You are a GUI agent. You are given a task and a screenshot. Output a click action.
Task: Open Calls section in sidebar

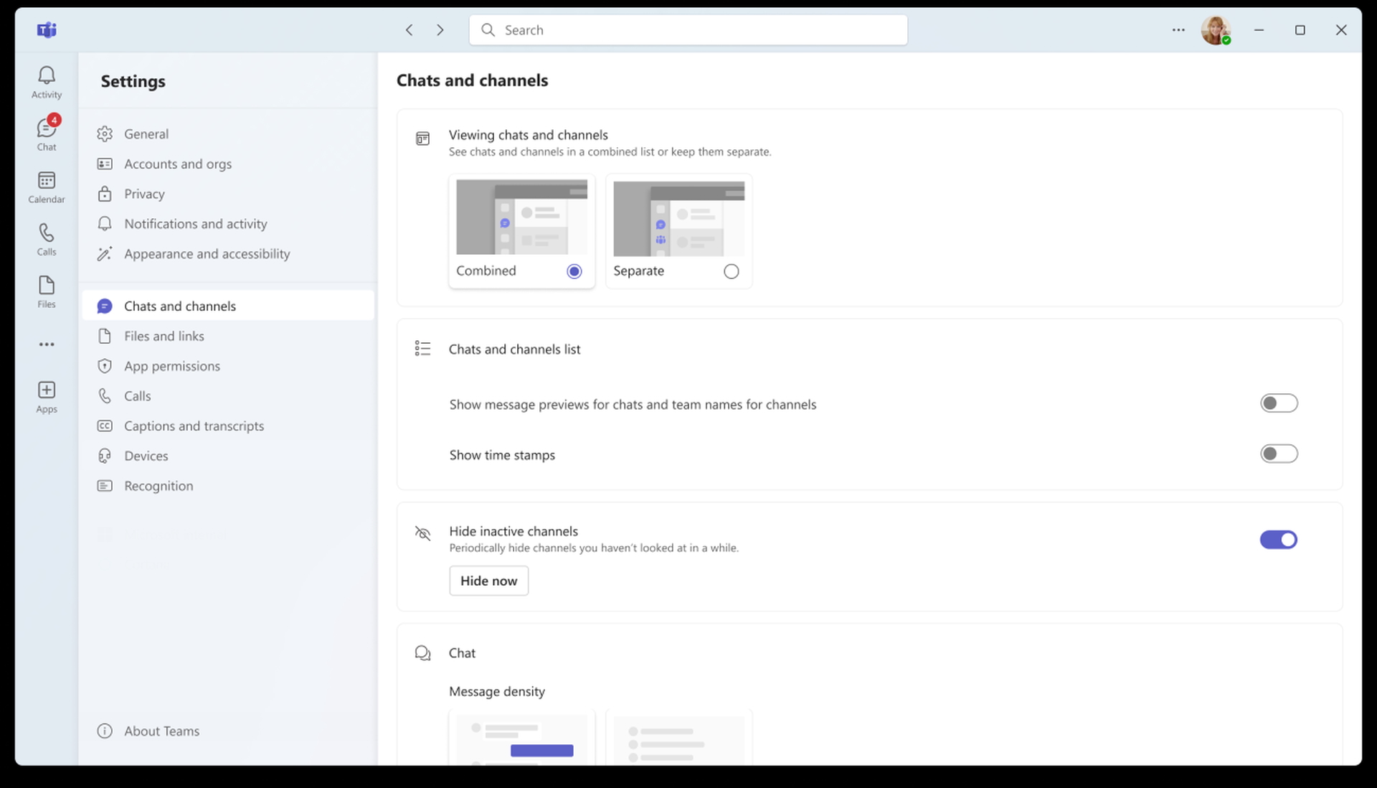click(136, 395)
